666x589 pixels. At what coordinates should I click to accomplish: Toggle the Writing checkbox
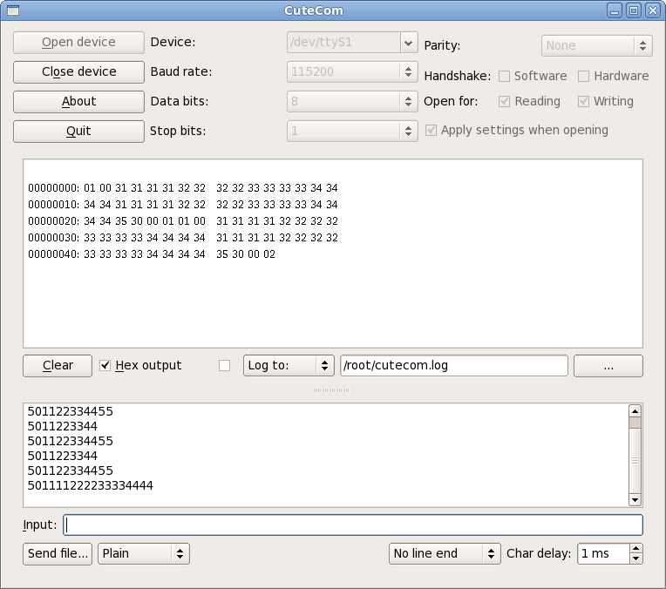pos(583,101)
